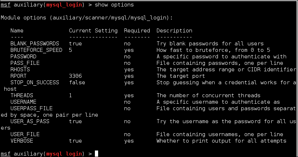Click the cursor block at bottom prompt
The width and height of the screenshot is (298, 157).
pyautogui.click(x=97, y=154)
